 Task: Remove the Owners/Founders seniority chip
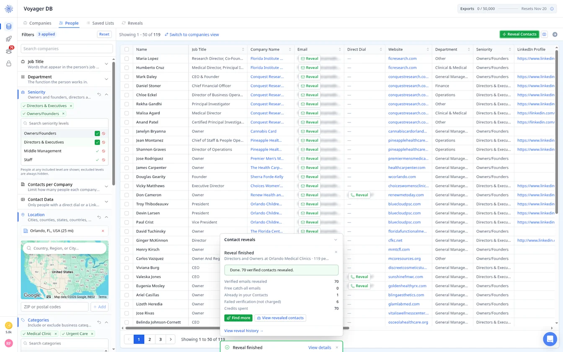63,114
